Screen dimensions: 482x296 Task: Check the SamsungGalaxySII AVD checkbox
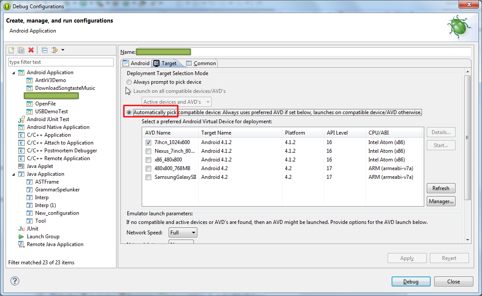point(149,177)
